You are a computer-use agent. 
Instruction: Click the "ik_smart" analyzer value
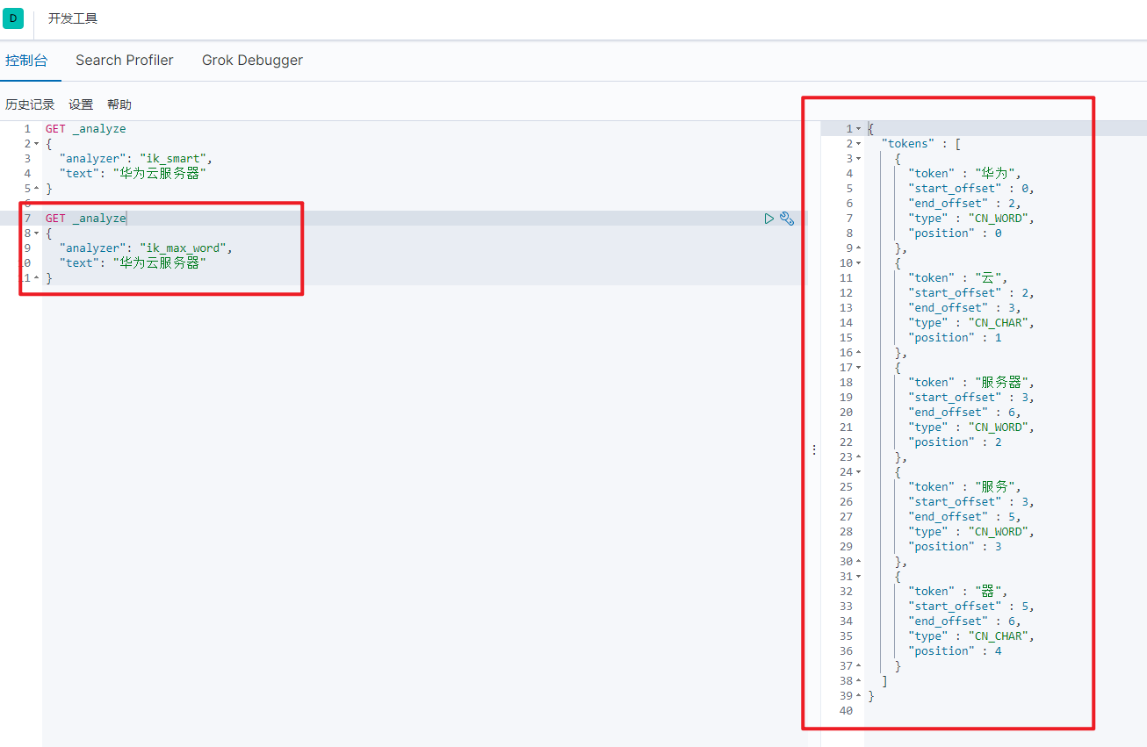click(173, 159)
